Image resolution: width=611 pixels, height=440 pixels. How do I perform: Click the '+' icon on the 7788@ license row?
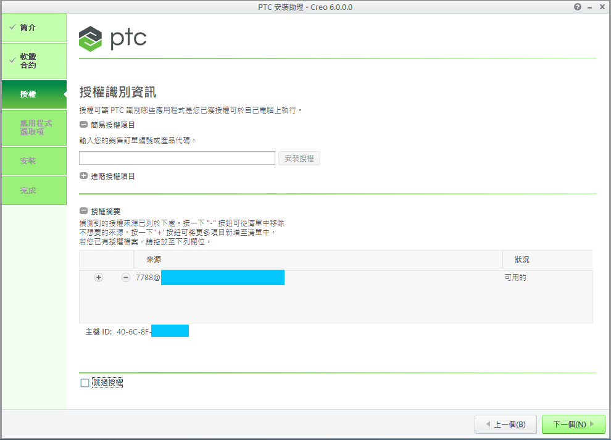click(x=98, y=277)
